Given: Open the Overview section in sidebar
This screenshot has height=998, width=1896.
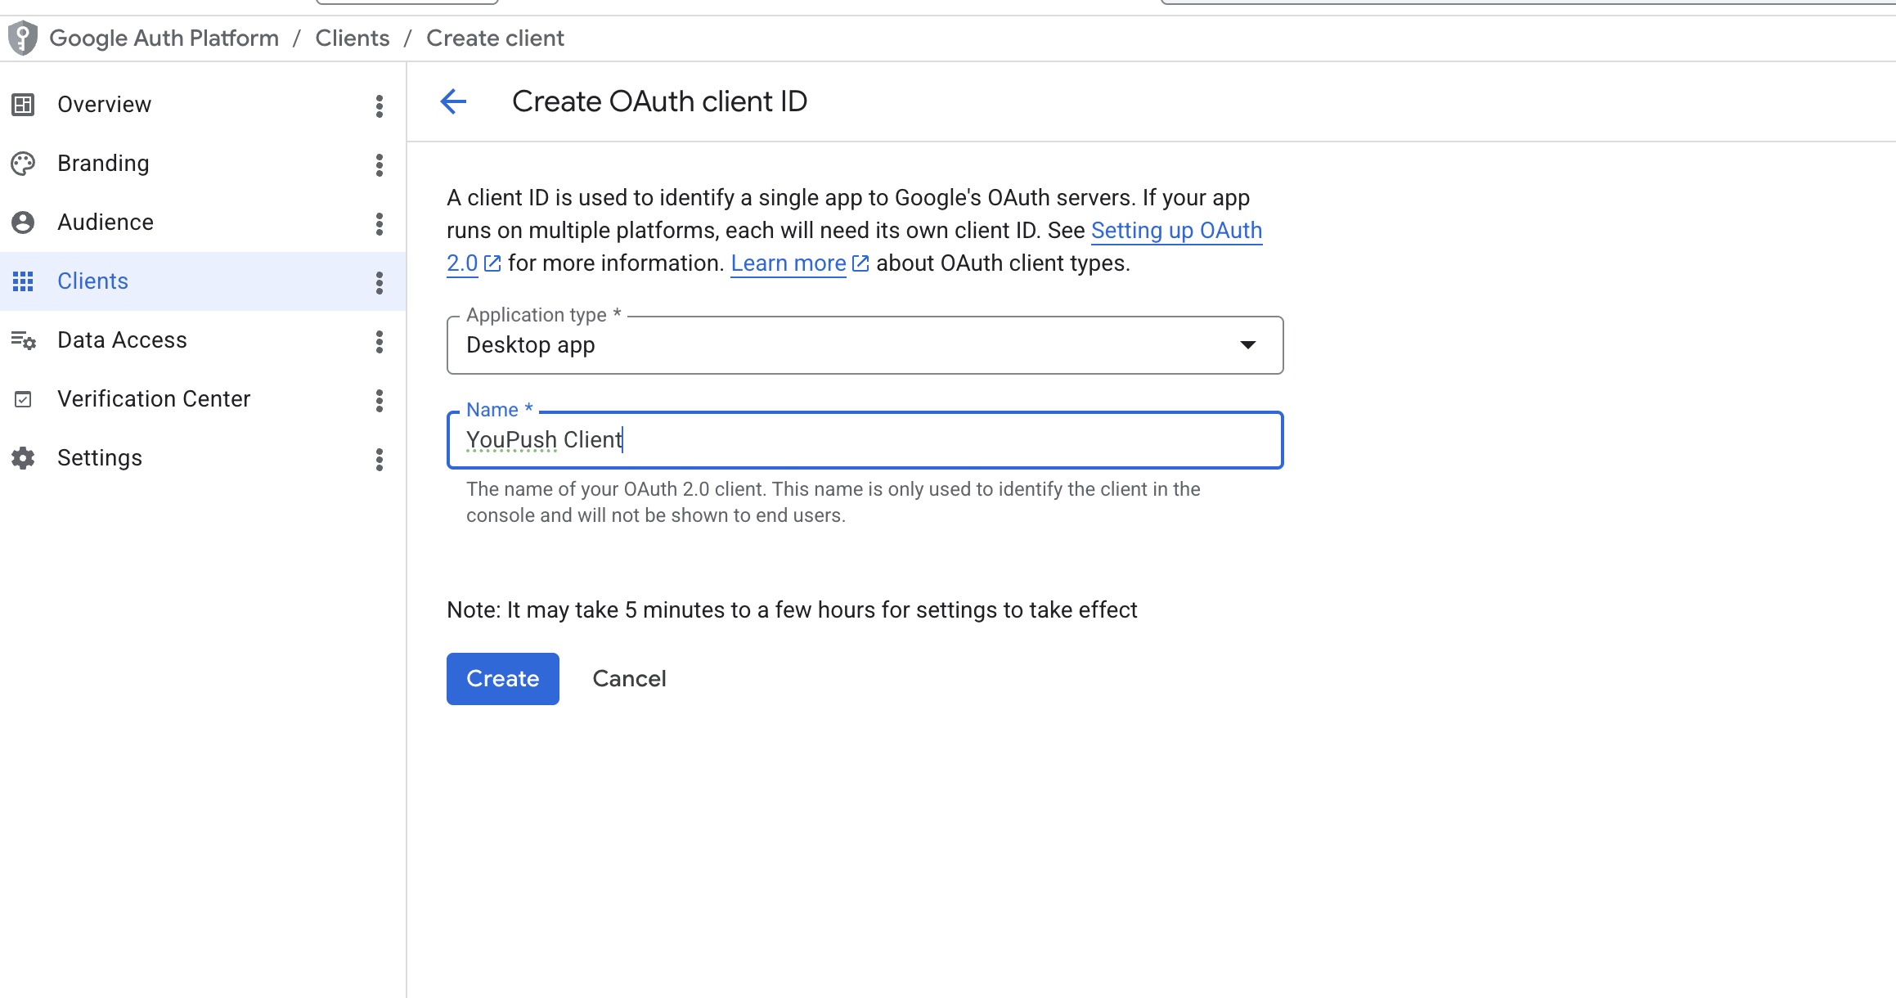Looking at the screenshot, I should tap(203, 105).
